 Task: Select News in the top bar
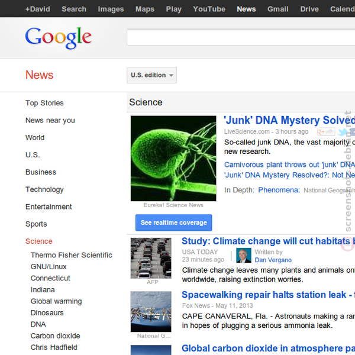tap(246, 9)
